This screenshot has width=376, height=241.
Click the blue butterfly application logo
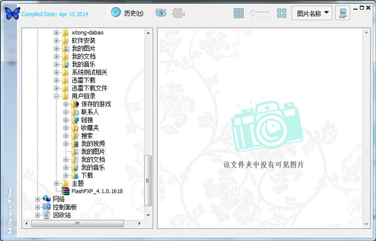pyautogui.click(x=13, y=13)
